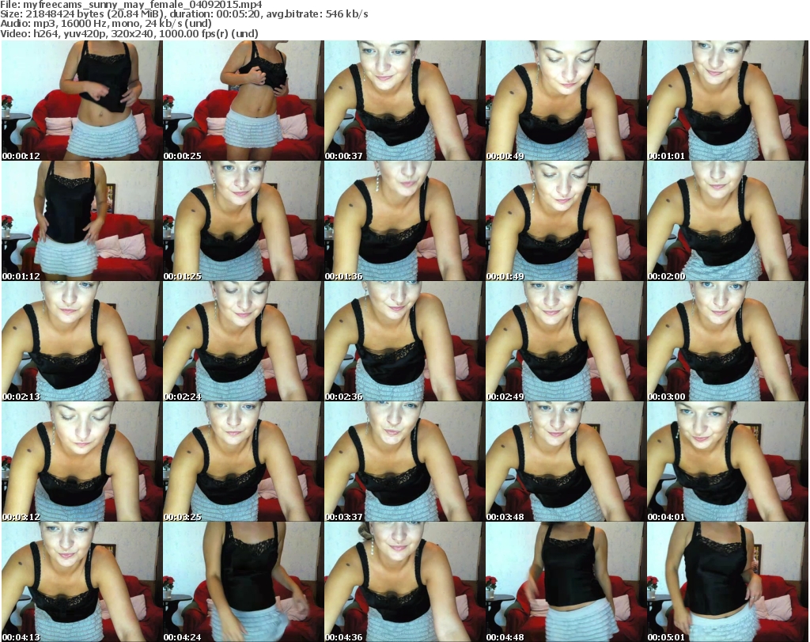Select the thumbnail stamped 00:02:49
This screenshot has width=810, height=642.
coord(566,341)
